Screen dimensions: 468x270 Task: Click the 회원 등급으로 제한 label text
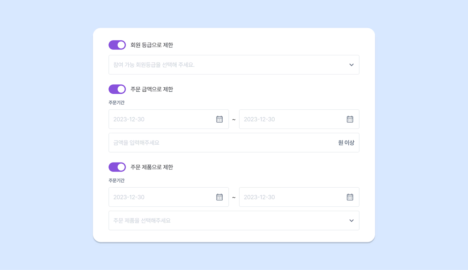(152, 45)
